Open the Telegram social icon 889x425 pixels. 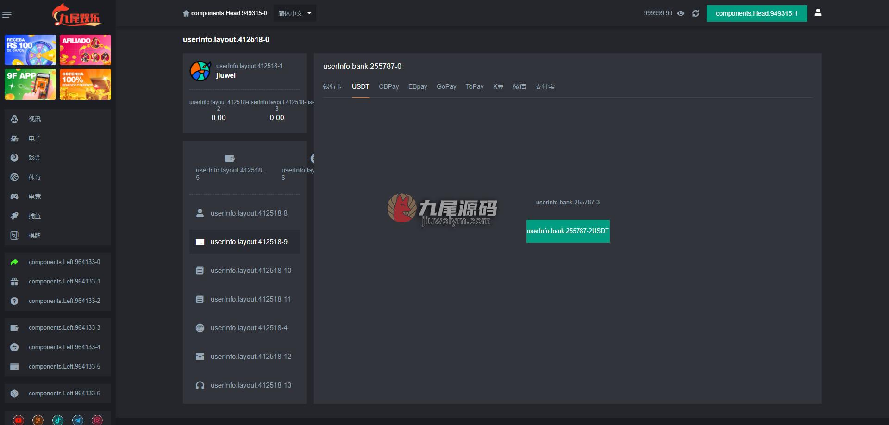point(78,420)
